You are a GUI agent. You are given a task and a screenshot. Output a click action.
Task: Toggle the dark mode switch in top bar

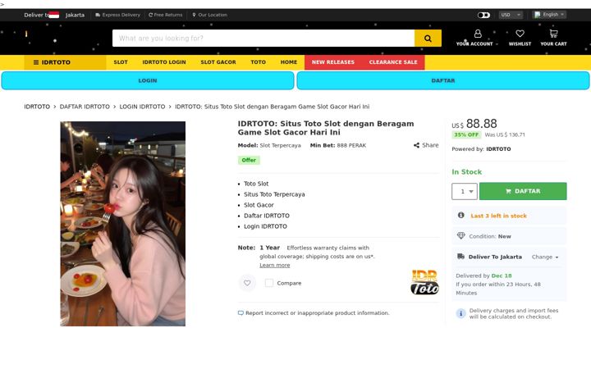point(483,15)
